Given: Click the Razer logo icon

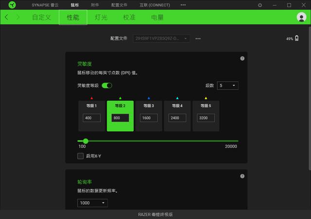Looking at the screenshot, I should (12, 5).
